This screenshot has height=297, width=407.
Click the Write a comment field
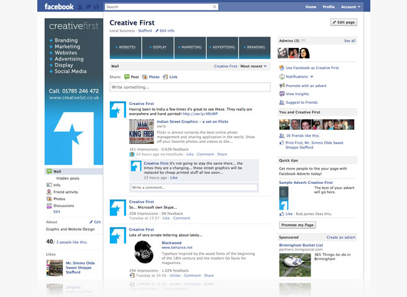coord(194,188)
